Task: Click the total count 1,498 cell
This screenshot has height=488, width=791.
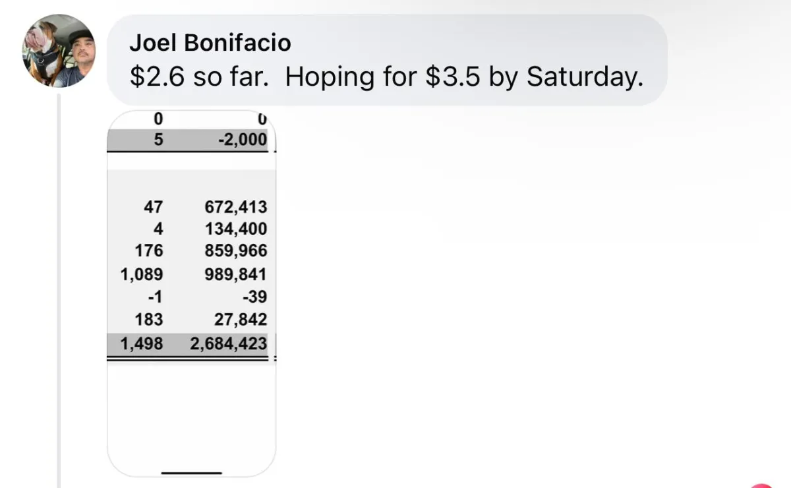Action: [142, 344]
